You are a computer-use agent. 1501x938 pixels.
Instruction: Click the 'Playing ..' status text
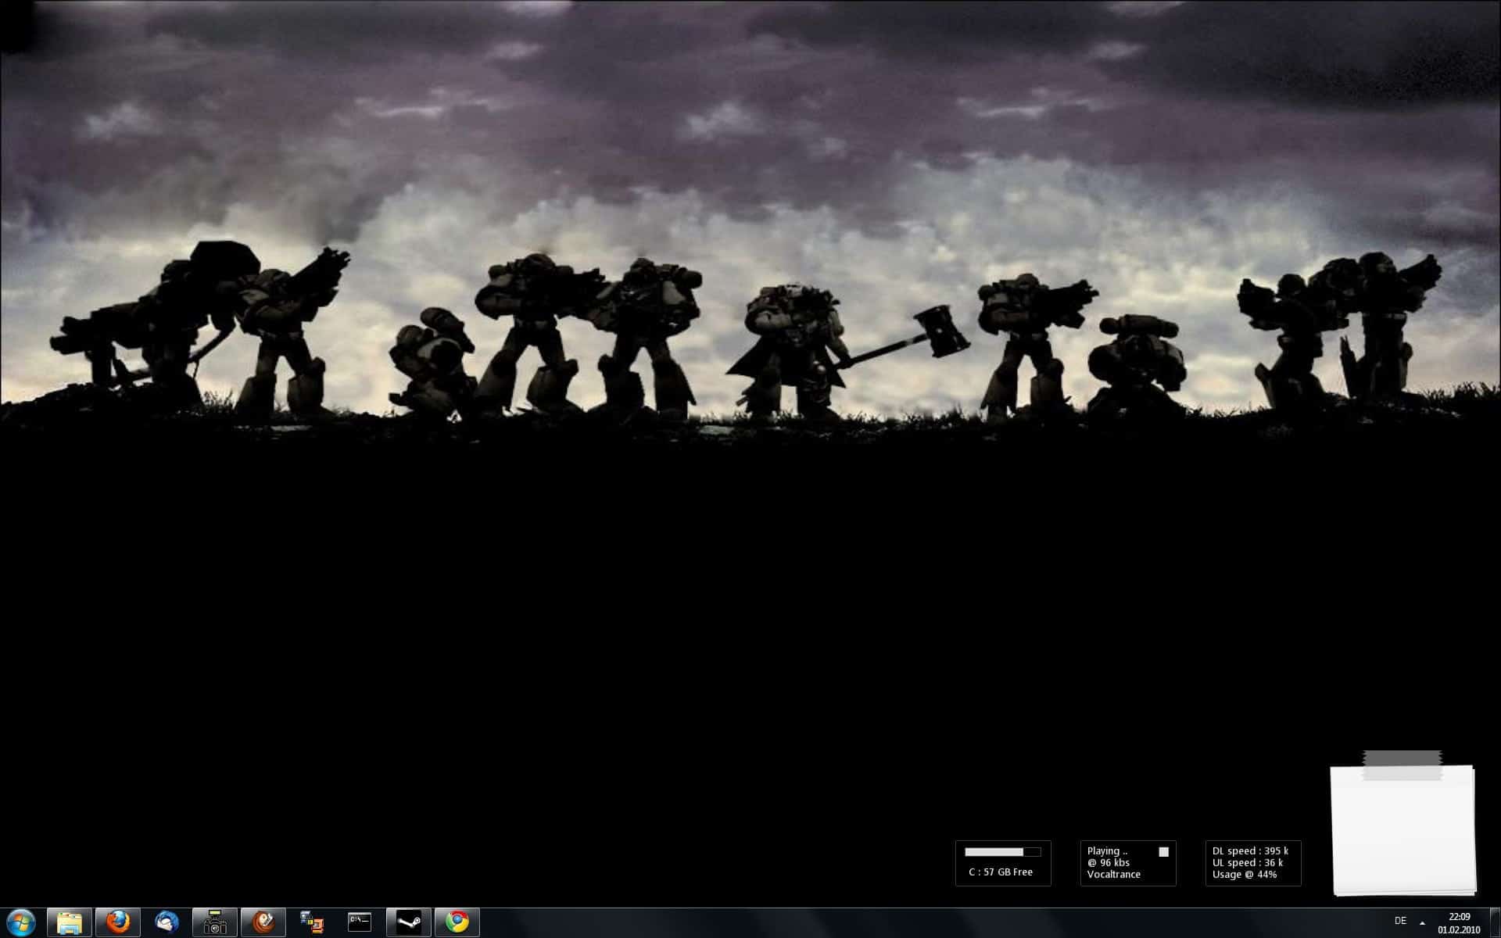(1108, 851)
